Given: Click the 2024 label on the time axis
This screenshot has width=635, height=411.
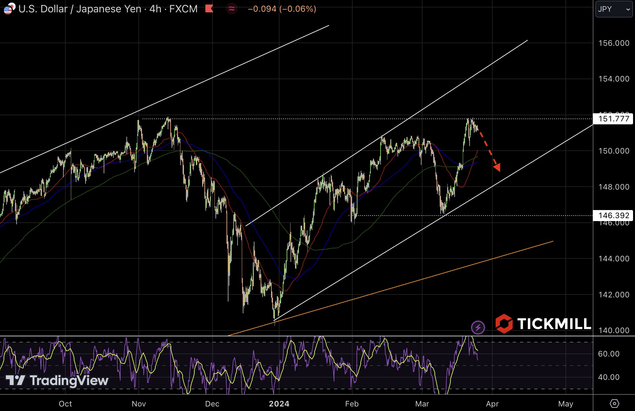Looking at the screenshot, I should [x=279, y=404].
